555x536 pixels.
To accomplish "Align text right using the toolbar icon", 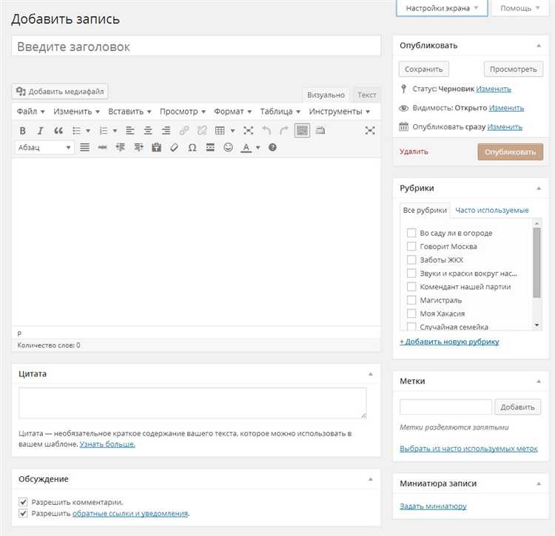I will click(166, 131).
